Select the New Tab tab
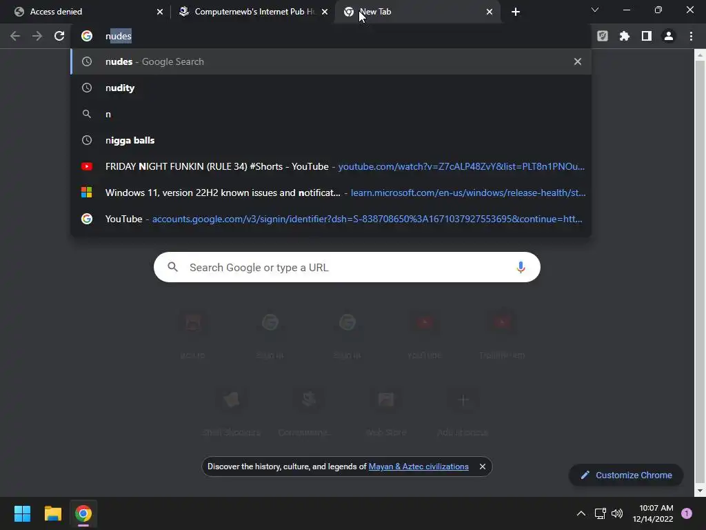706x530 pixels. pyautogui.click(x=418, y=12)
